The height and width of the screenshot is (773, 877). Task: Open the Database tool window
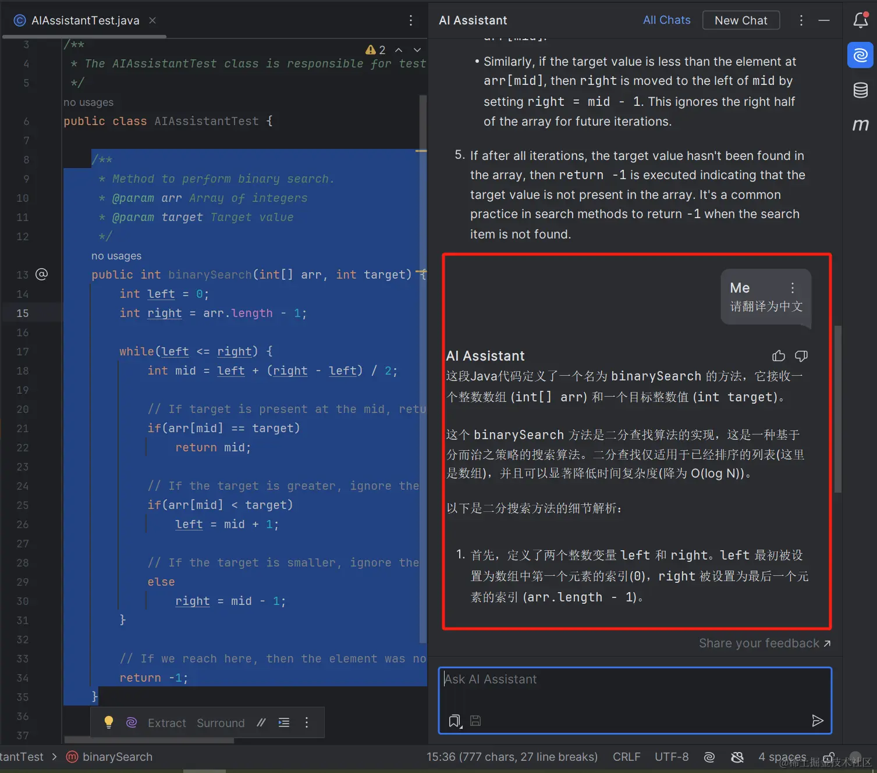860,90
